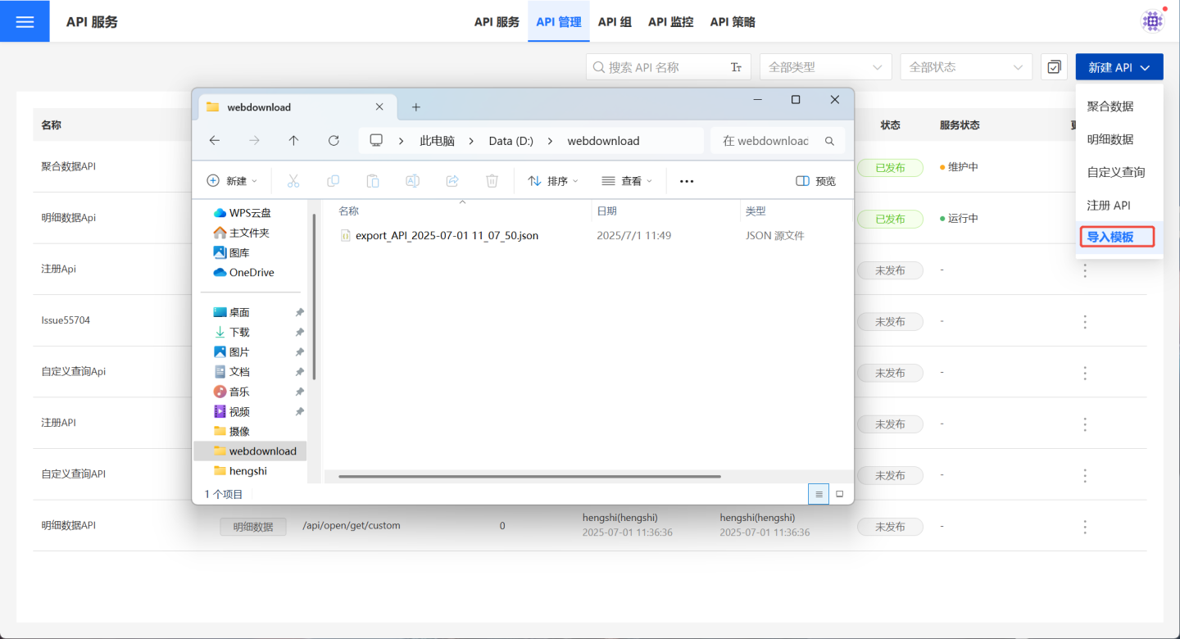Click the delete trash icon in explorer toolbar
The width and height of the screenshot is (1180, 639).
[x=492, y=181]
